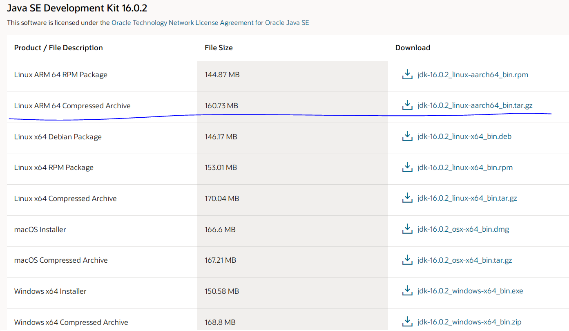This screenshot has width=569, height=331.
Task: Click the File Size column header
Action: tap(219, 48)
